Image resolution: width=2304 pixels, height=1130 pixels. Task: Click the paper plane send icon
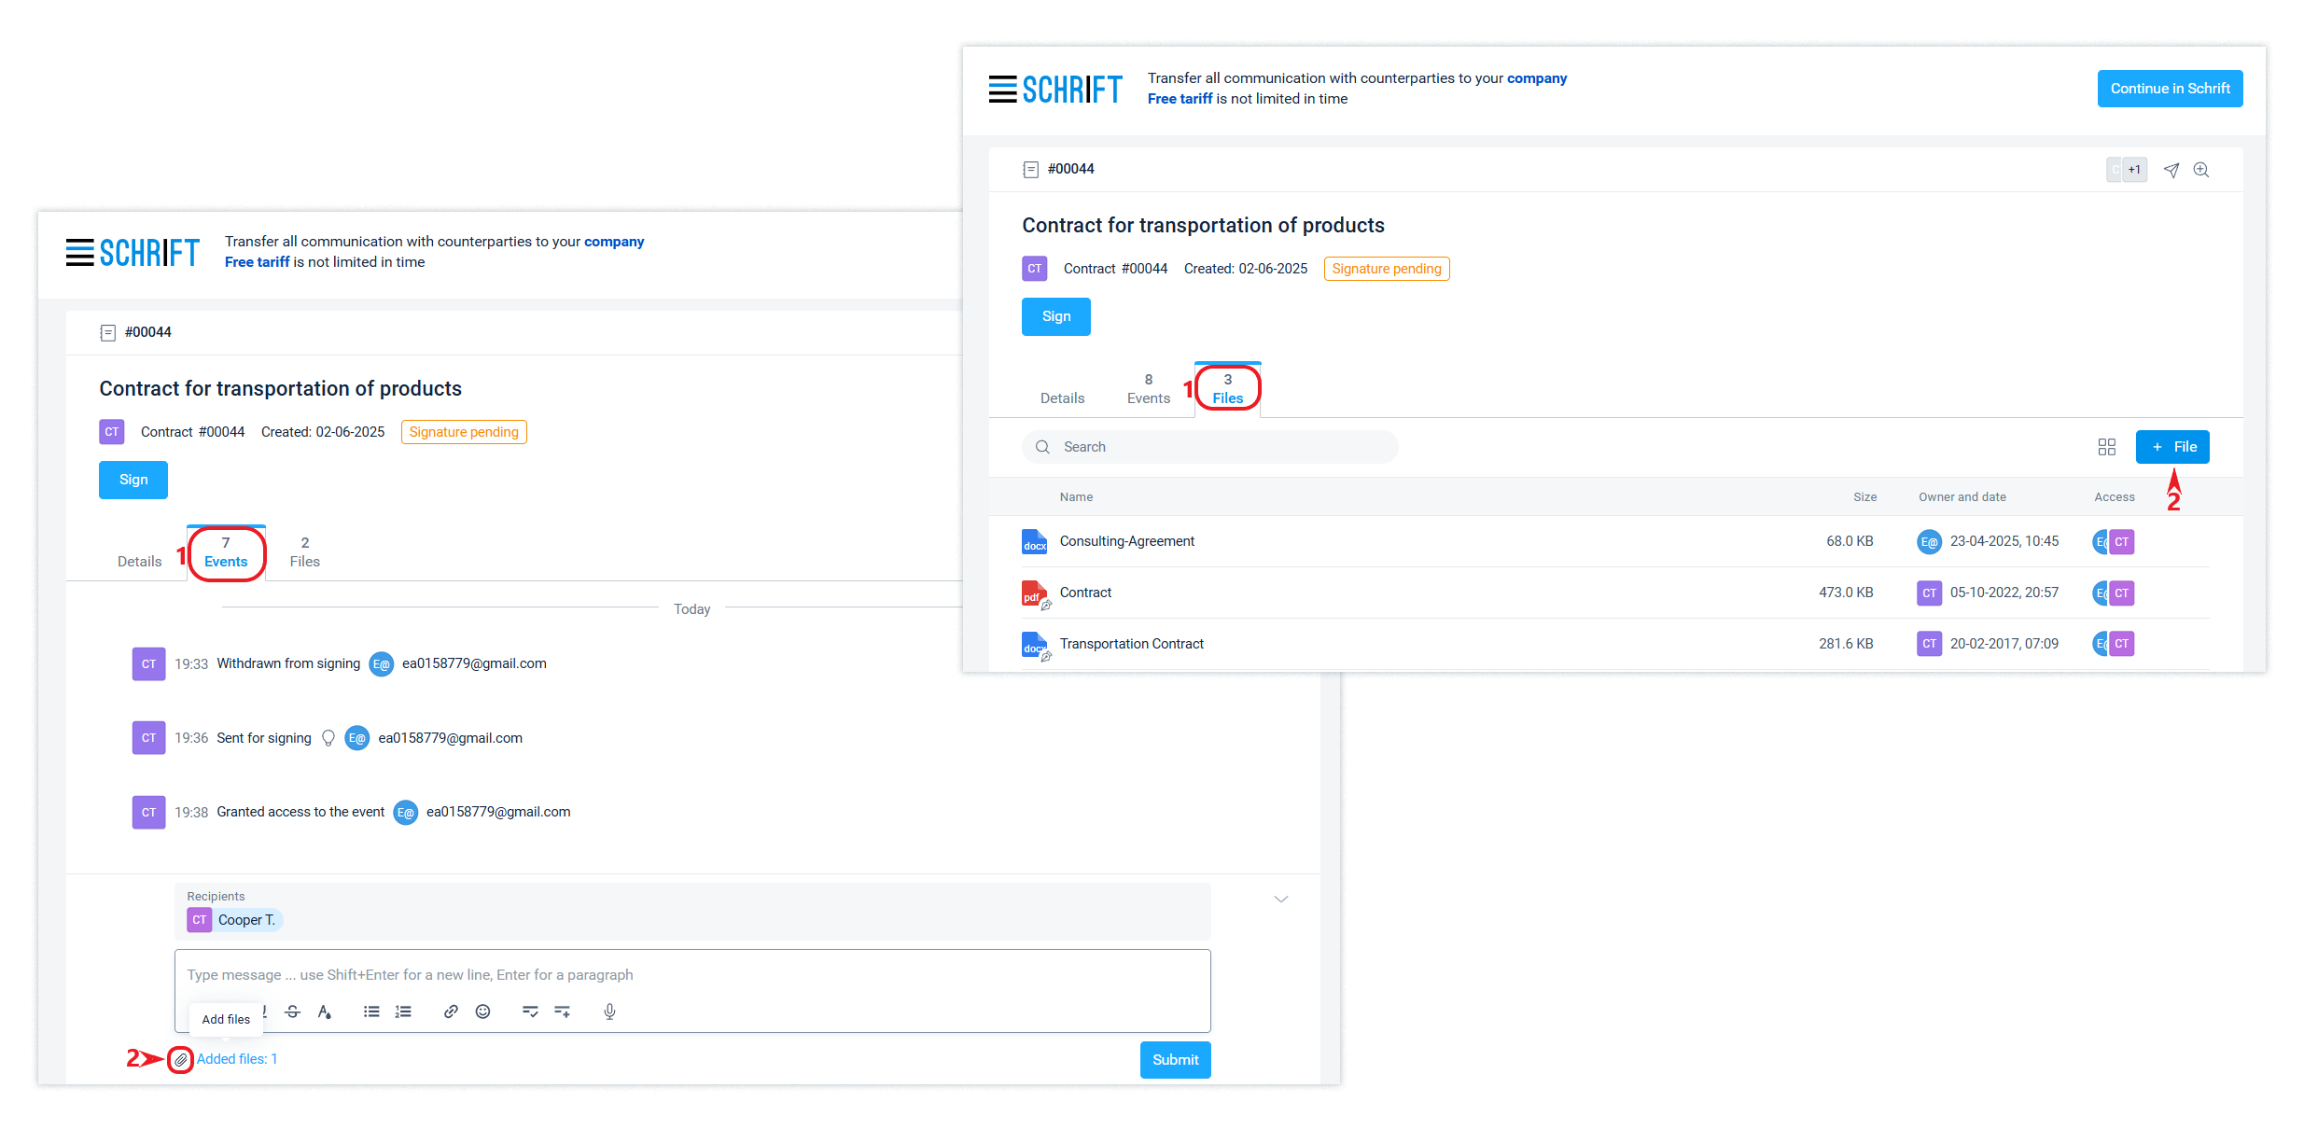(x=2171, y=170)
